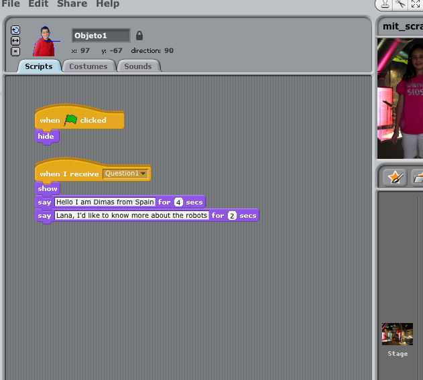Click the green flag icon in block
The image size is (423, 380).
(x=70, y=120)
